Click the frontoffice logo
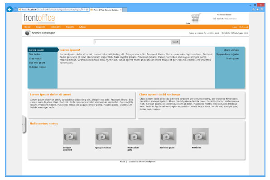 coord(39,18)
